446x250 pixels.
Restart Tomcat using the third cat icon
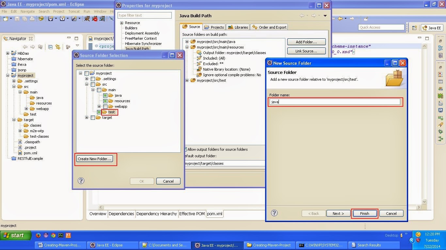[x=102, y=19]
